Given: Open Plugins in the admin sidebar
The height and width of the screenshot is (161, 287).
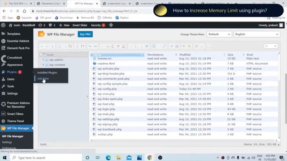Looking at the screenshot, I should coord(12,72).
